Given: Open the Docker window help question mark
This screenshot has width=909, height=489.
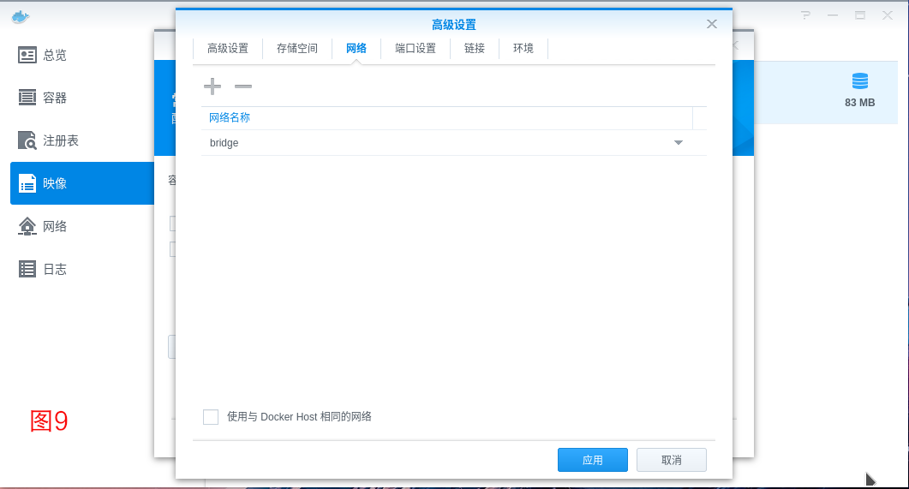Looking at the screenshot, I should (806, 15).
